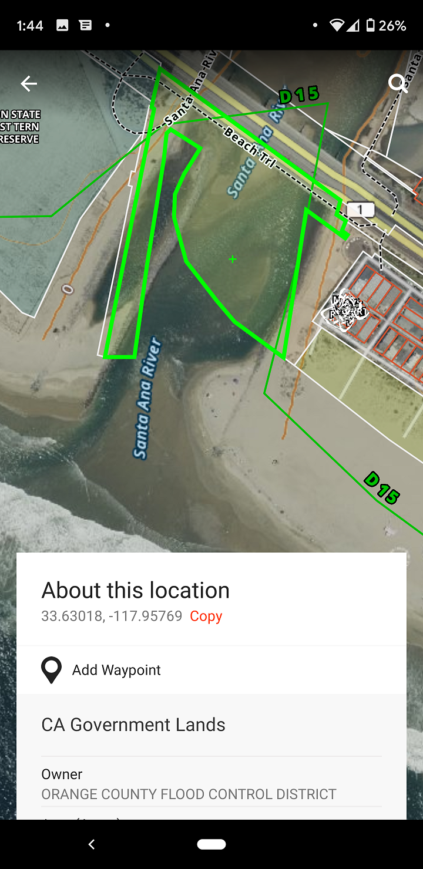
Task: Copy the location coordinates
Action: pyautogui.click(x=206, y=616)
